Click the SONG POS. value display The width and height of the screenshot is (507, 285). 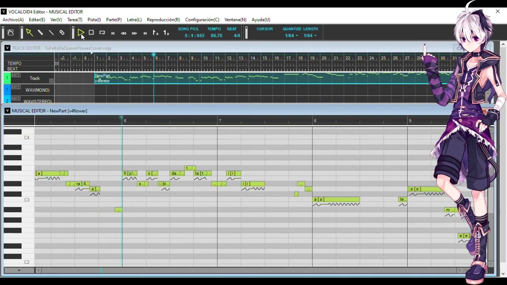click(x=194, y=36)
